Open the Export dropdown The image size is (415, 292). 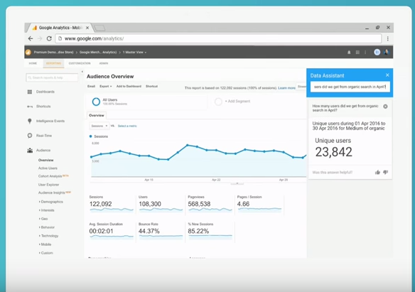pos(106,86)
